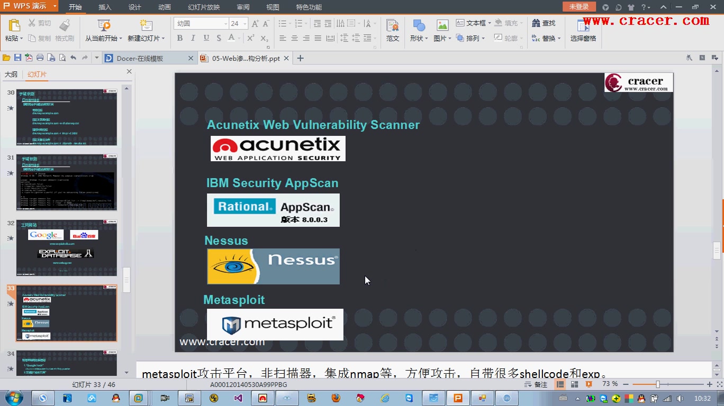This screenshot has width=724, height=406.
Task: Start slideshow from current slide icon
Action: 104,25
